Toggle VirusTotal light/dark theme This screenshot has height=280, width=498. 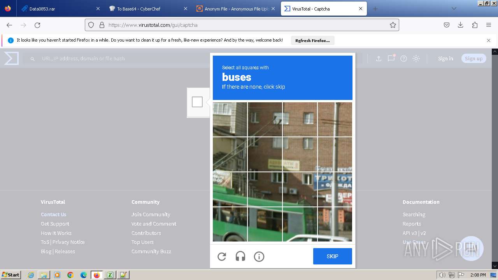[x=416, y=58]
